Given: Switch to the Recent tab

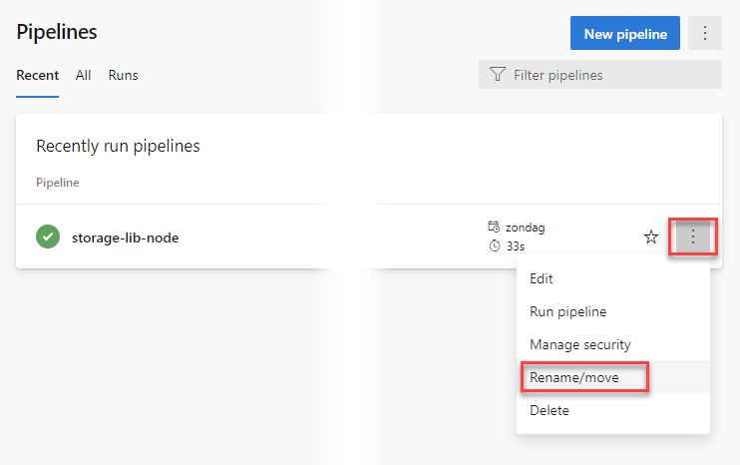Looking at the screenshot, I should pos(37,75).
